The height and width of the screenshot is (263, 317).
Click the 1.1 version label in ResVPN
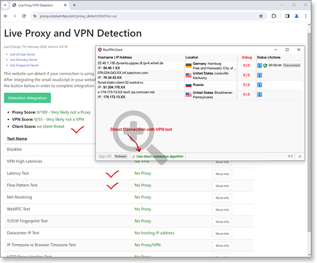click(290, 156)
